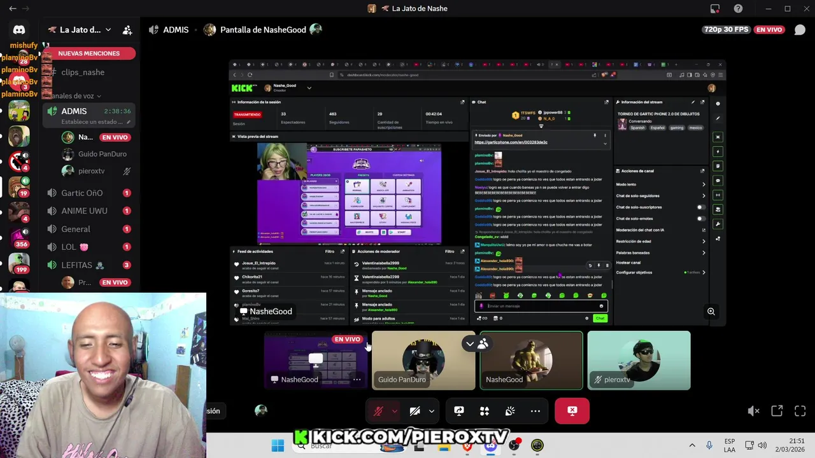
Task: Join the ANIME UWU voice channel
Action: [x=89, y=211]
